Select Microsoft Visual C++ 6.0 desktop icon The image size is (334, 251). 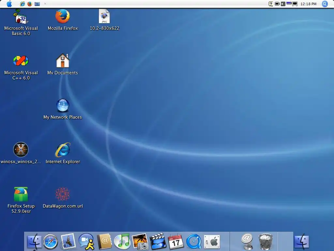tap(21, 68)
